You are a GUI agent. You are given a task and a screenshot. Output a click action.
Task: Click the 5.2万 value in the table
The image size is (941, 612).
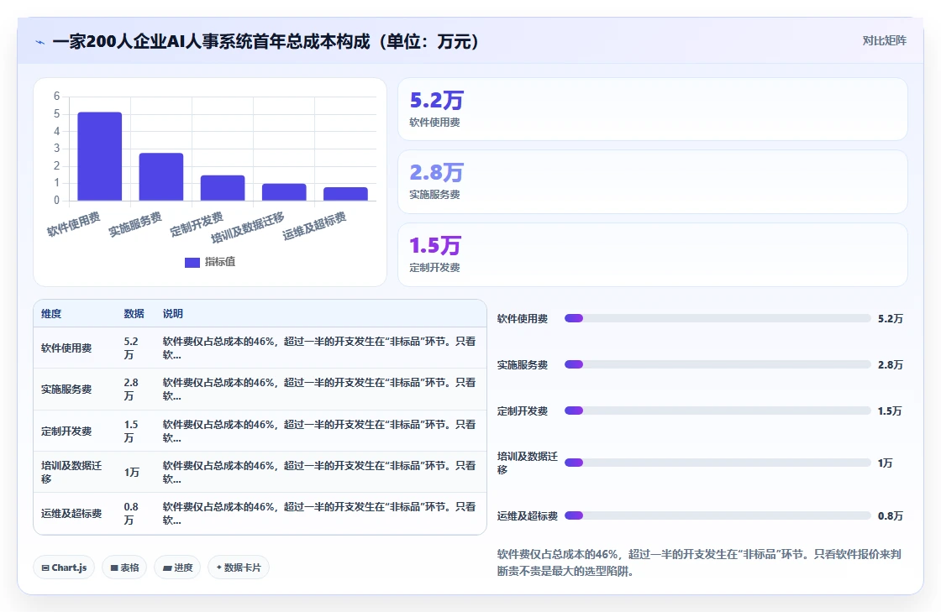pos(131,348)
